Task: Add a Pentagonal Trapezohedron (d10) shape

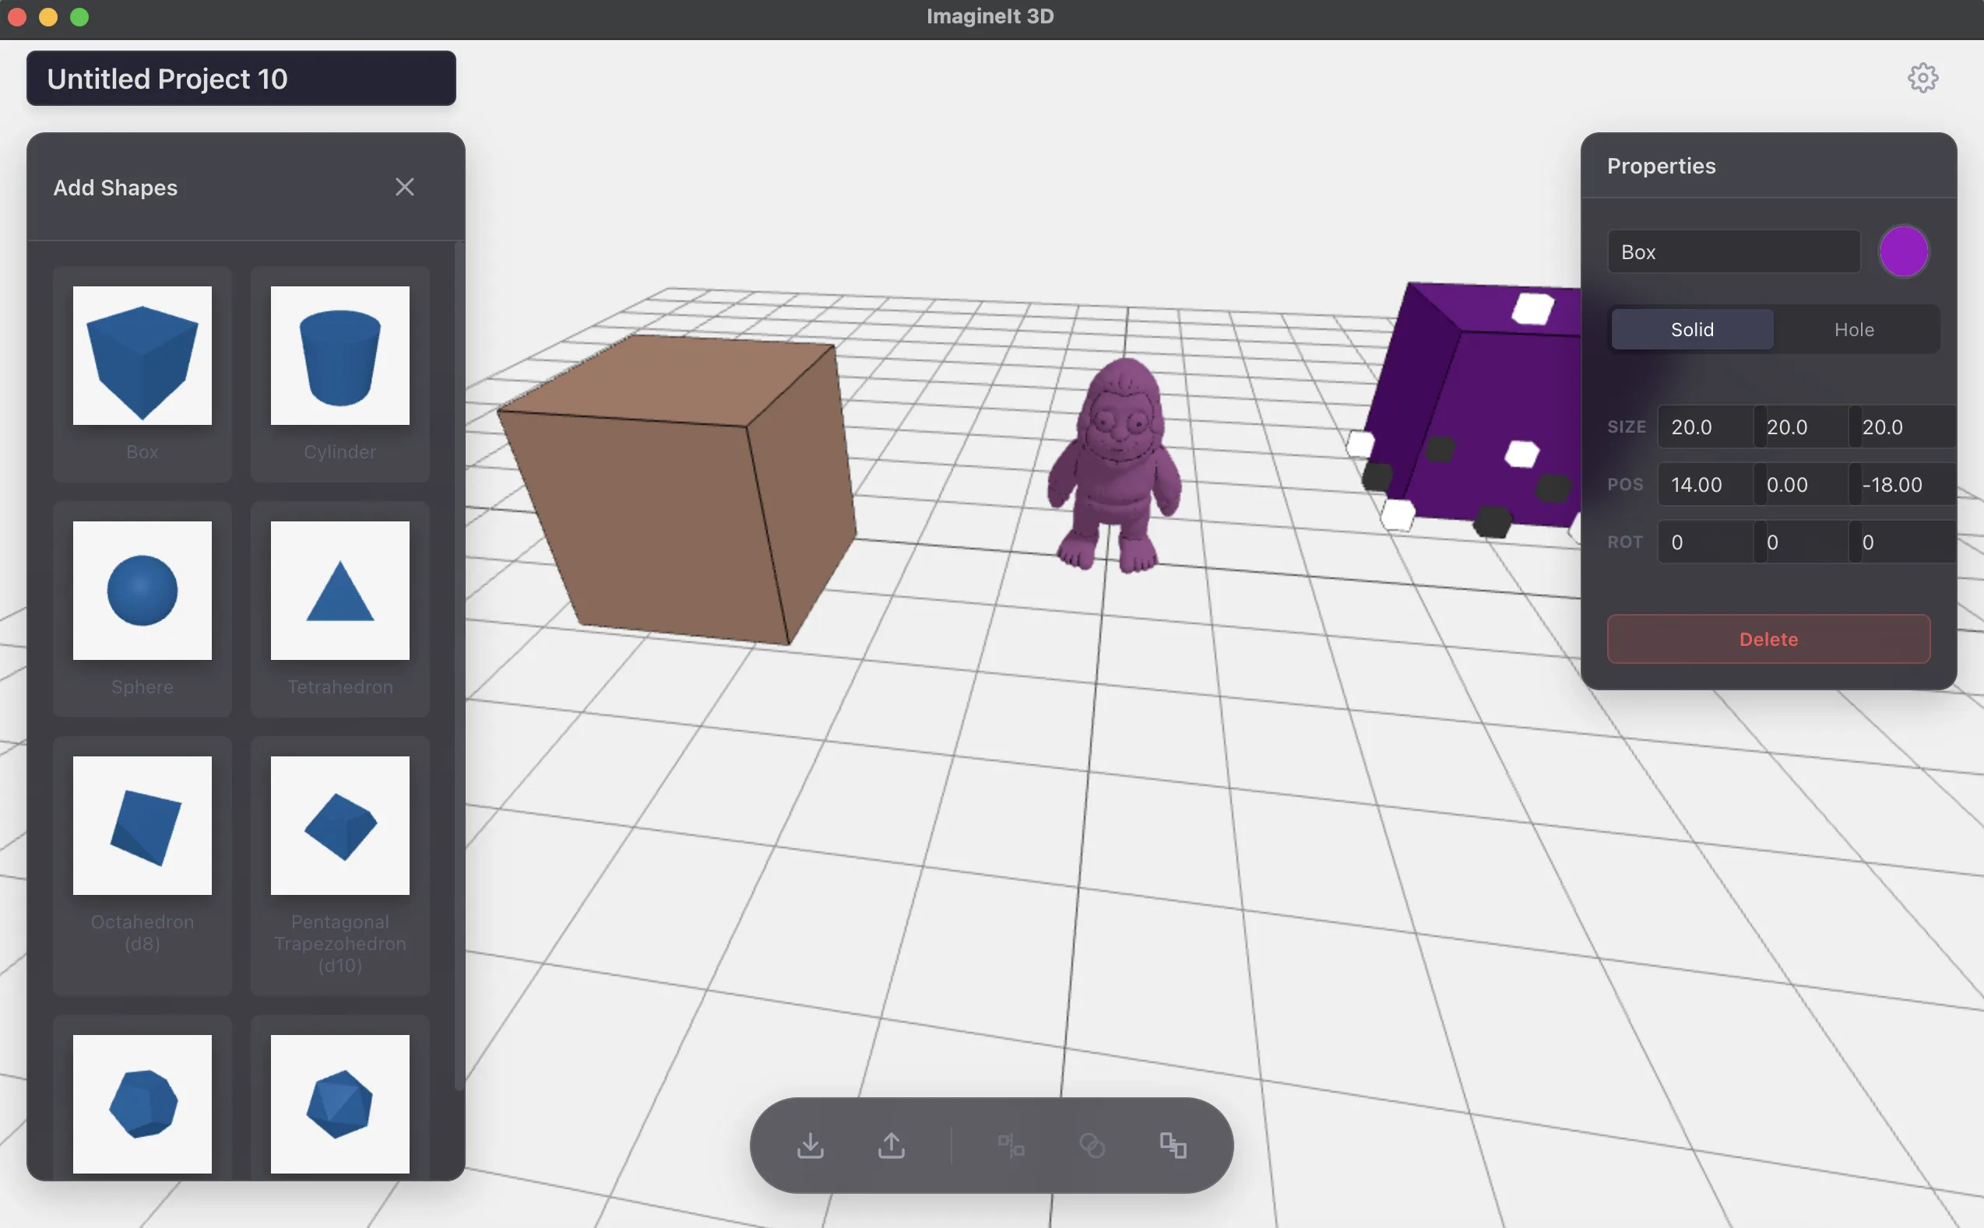Action: click(x=339, y=865)
